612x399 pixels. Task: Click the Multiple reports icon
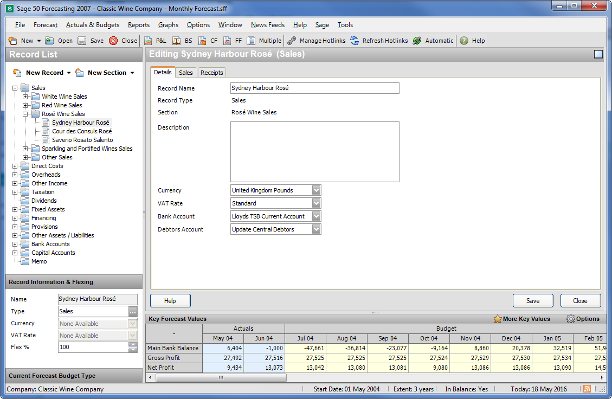click(x=251, y=41)
